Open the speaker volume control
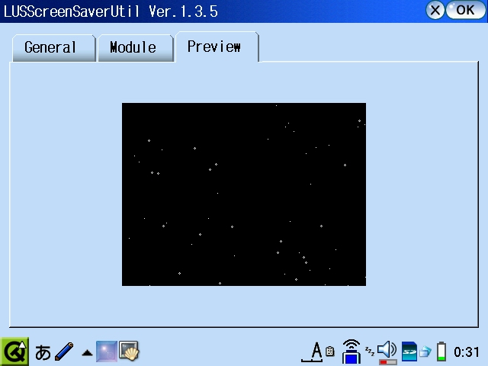The height and width of the screenshot is (366, 488). click(x=387, y=352)
